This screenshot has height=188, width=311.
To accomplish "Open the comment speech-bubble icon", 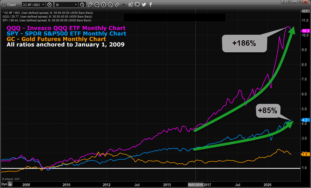I will pyautogui.click(x=137, y=4).
